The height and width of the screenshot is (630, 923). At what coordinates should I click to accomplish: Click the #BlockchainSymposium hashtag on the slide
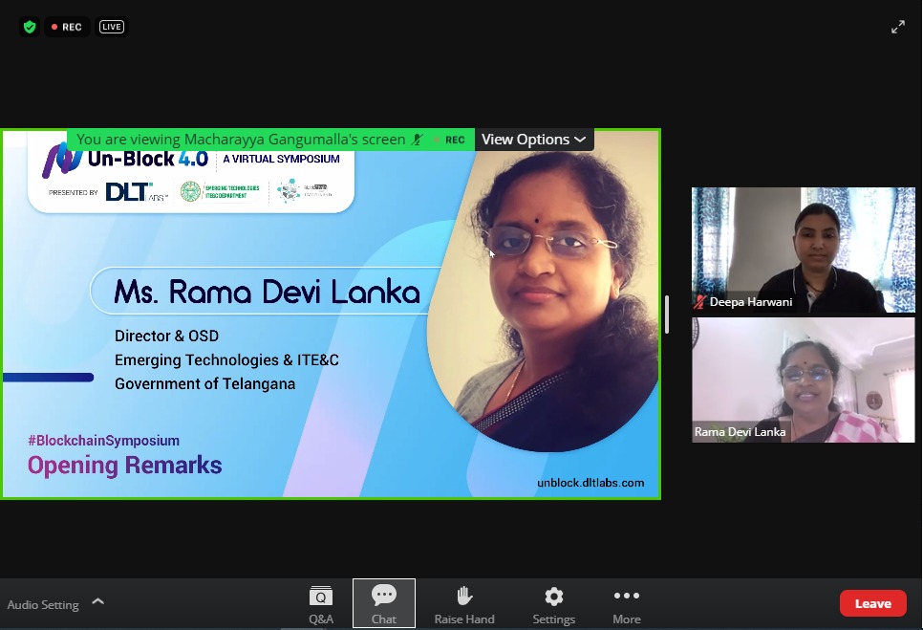tap(103, 441)
